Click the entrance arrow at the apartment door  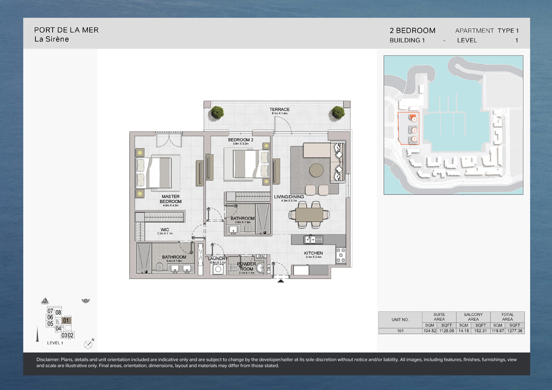pyautogui.click(x=281, y=280)
